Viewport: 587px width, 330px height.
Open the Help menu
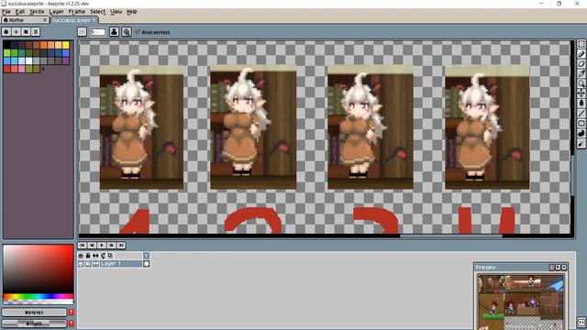[132, 12]
